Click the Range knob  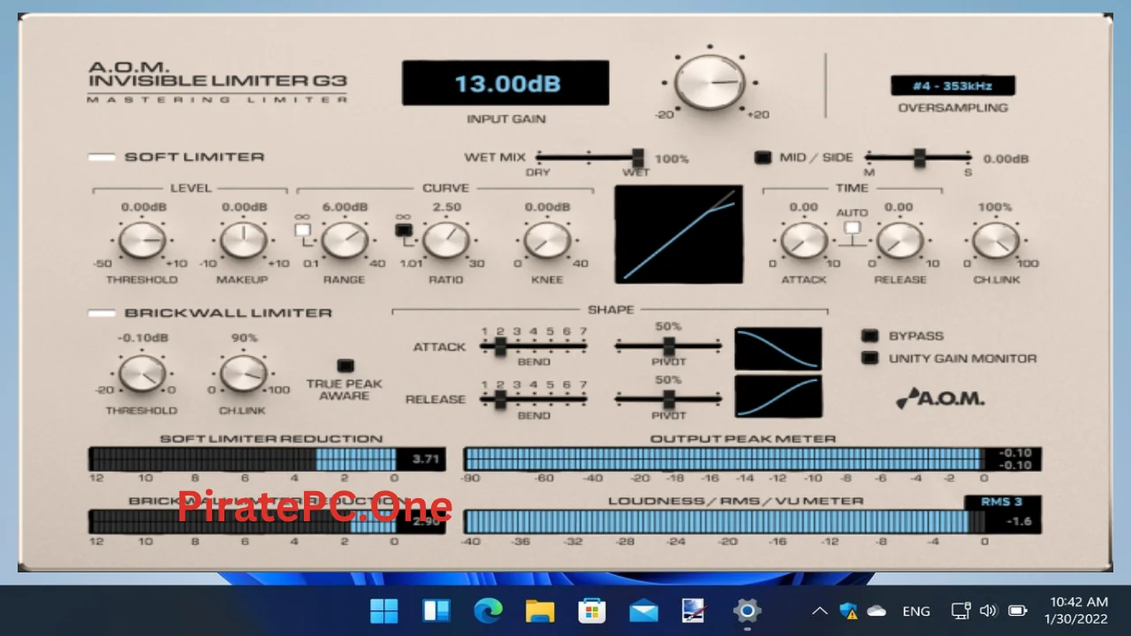pos(344,239)
